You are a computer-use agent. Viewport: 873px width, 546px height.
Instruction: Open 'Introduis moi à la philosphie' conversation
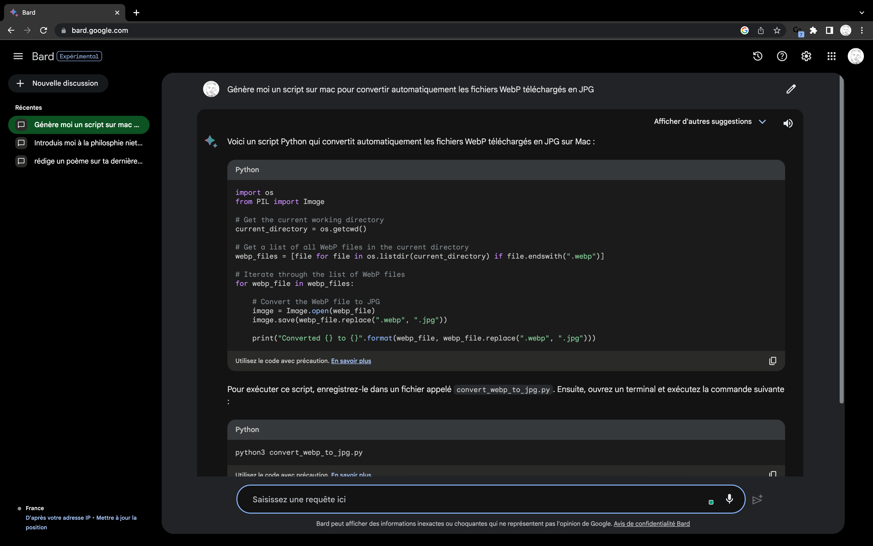tap(79, 143)
